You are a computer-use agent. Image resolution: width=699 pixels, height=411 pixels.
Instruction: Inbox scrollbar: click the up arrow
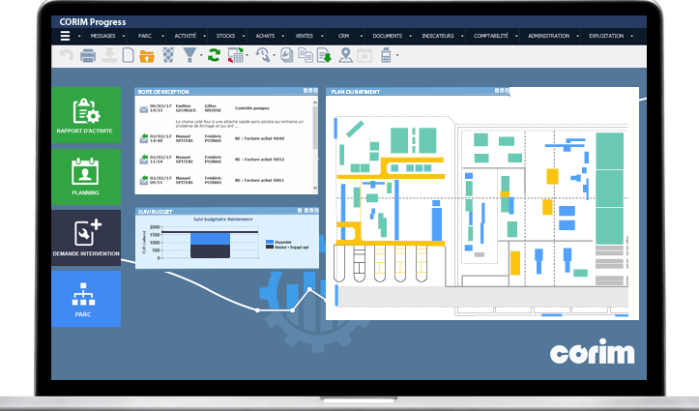(x=315, y=103)
